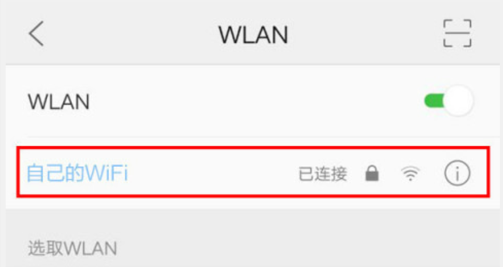Turn off the WLAN switch
The image size is (503, 267).
click(x=449, y=101)
